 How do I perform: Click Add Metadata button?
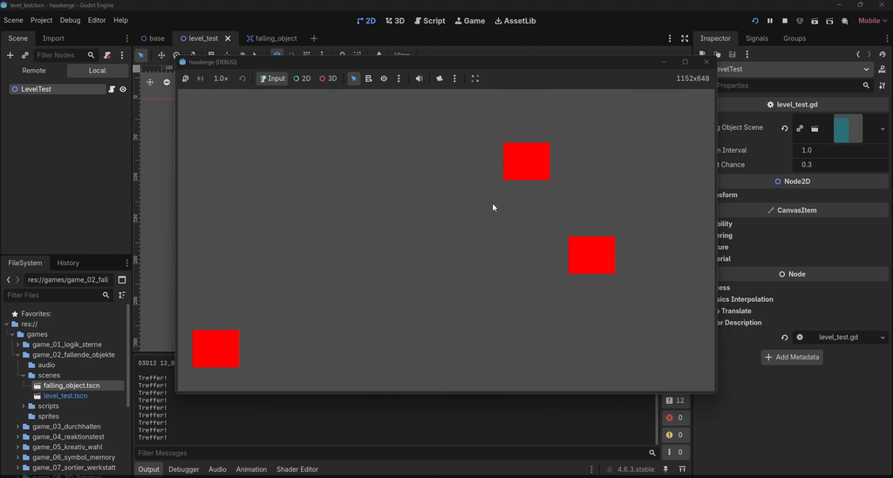[x=792, y=358]
